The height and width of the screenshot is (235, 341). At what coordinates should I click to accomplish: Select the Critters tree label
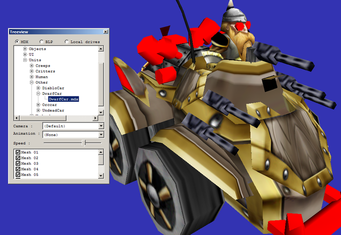(x=45, y=71)
